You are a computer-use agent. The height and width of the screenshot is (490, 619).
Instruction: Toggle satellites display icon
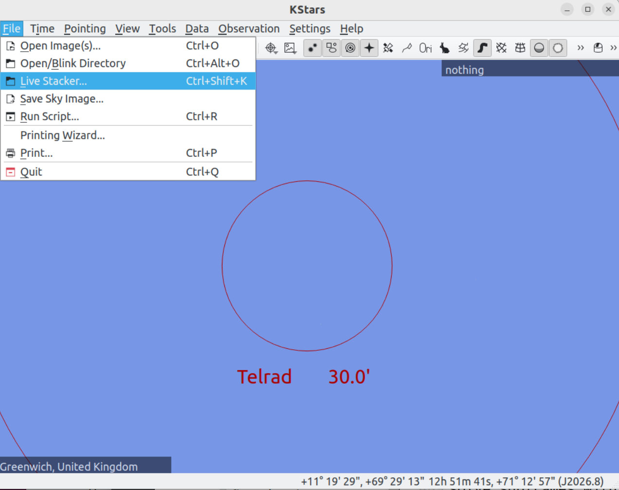[388, 48]
